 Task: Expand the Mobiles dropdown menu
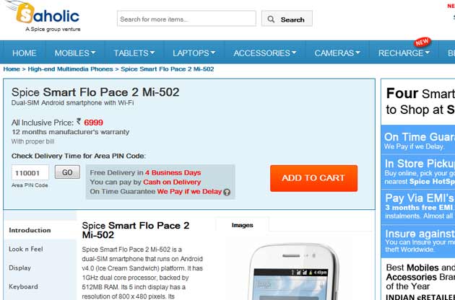pyautogui.click(x=75, y=53)
